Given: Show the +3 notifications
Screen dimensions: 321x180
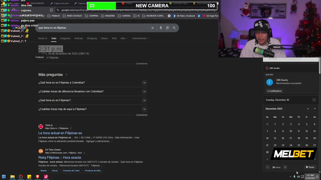Looking at the screenshot, I should (274, 91).
